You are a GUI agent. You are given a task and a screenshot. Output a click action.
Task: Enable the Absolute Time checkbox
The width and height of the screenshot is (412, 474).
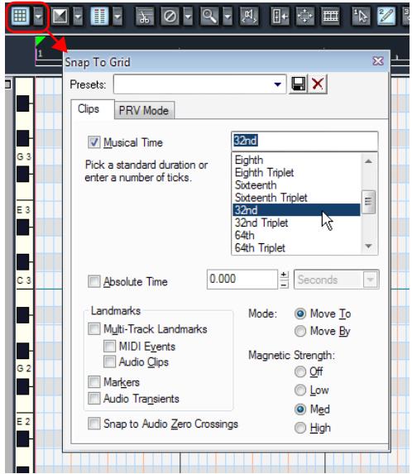(x=94, y=281)
